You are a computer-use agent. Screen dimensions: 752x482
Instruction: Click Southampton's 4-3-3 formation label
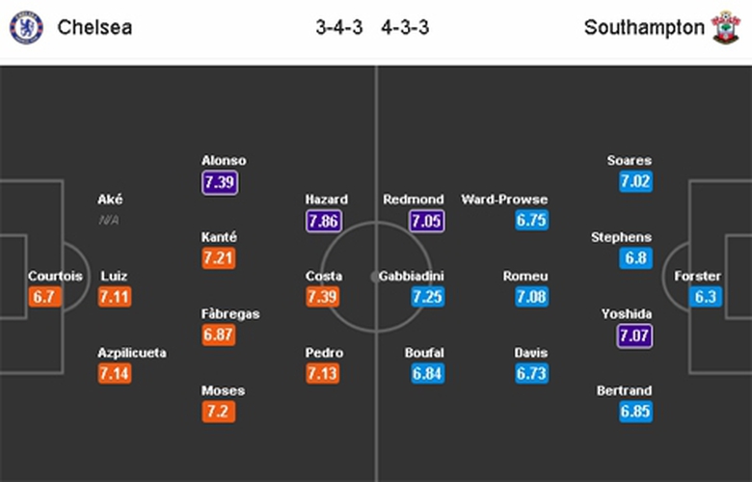click(405, 28)
